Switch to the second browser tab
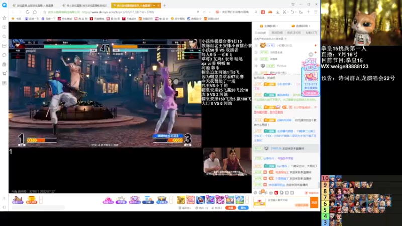 click(x=84, y=5)
